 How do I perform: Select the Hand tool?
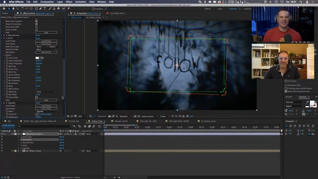pyautogui.click(x=13, y=8)
